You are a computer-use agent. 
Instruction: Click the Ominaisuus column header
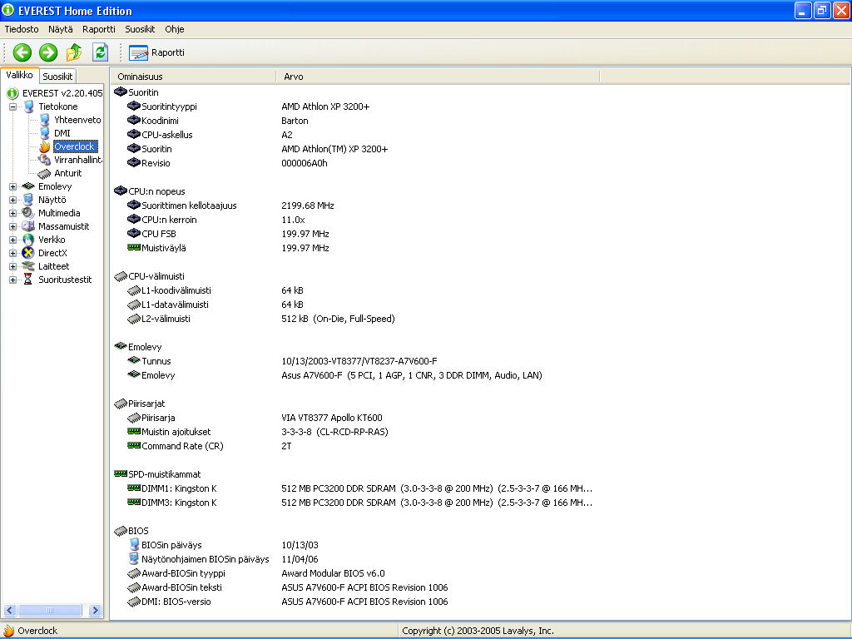pyautogui.click(x=193, y=77)
